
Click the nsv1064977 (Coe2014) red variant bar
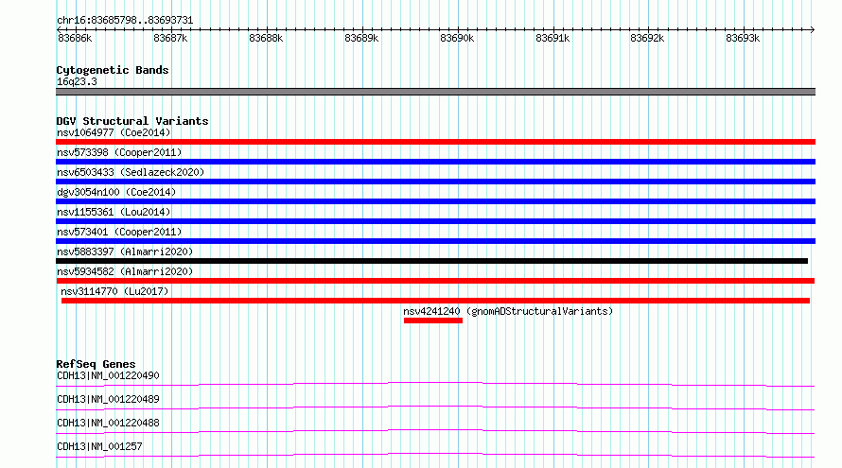[435, 142]
